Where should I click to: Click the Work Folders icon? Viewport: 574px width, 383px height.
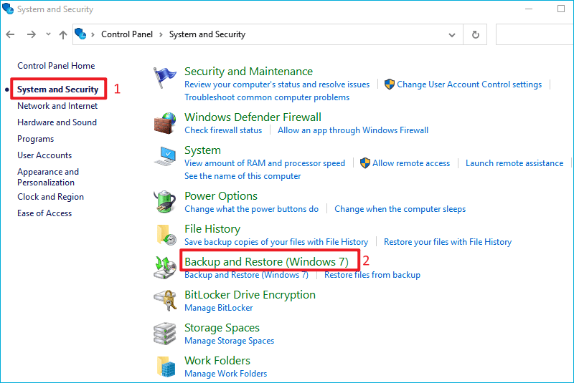tap(166, 367)
